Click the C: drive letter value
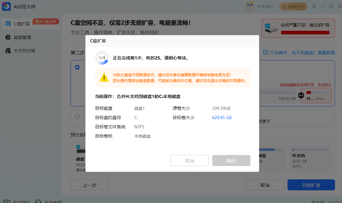 136,118
